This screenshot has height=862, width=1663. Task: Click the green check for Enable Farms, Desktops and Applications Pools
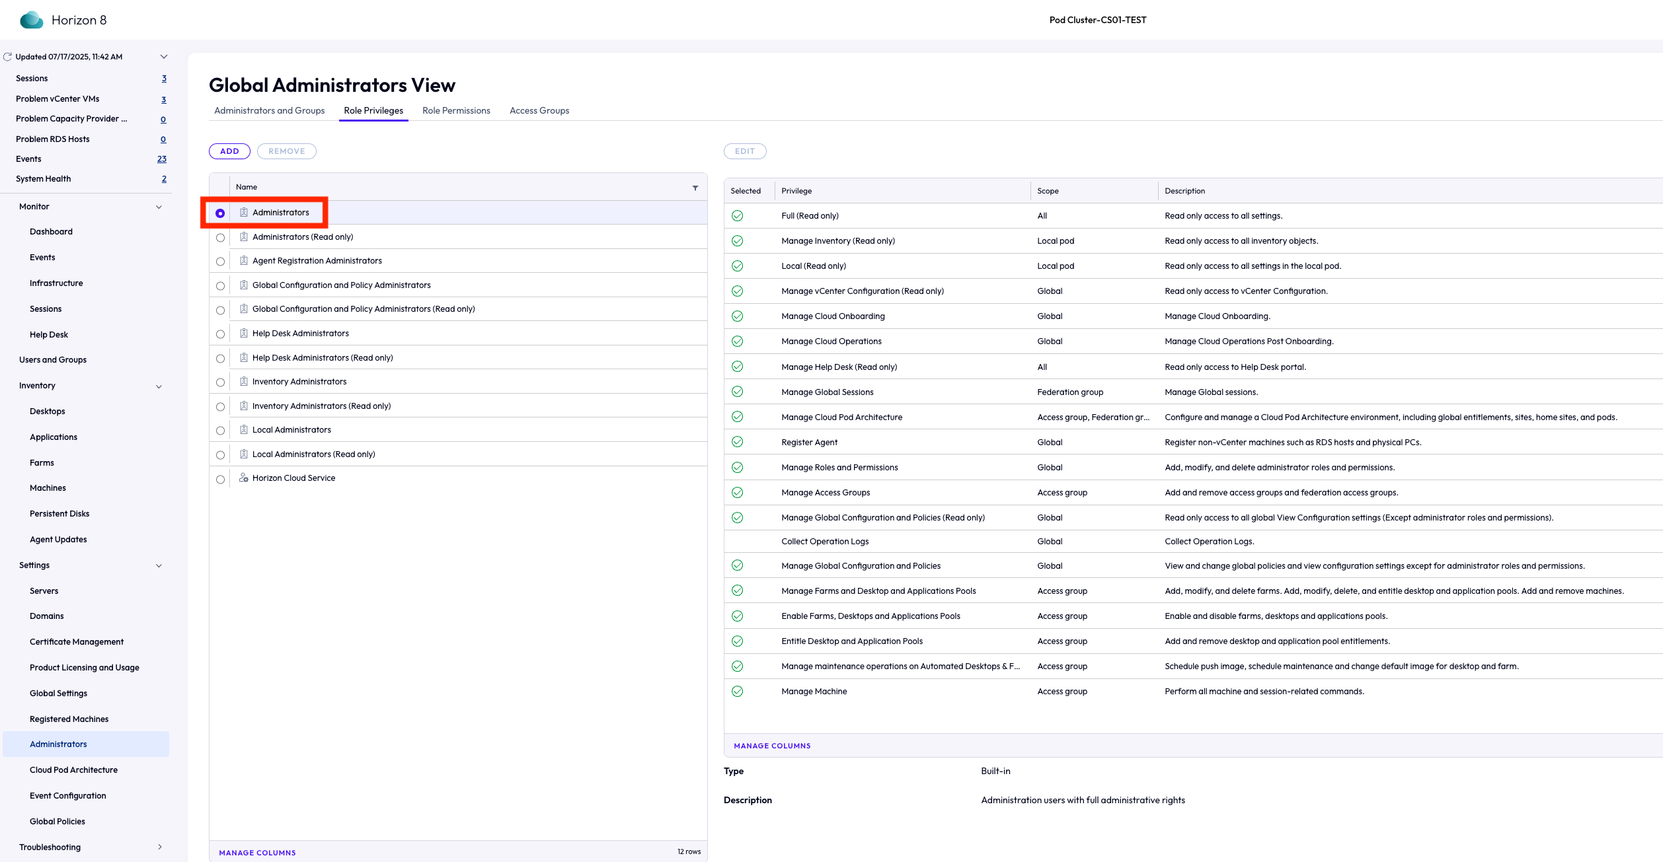tap(737, 616)
